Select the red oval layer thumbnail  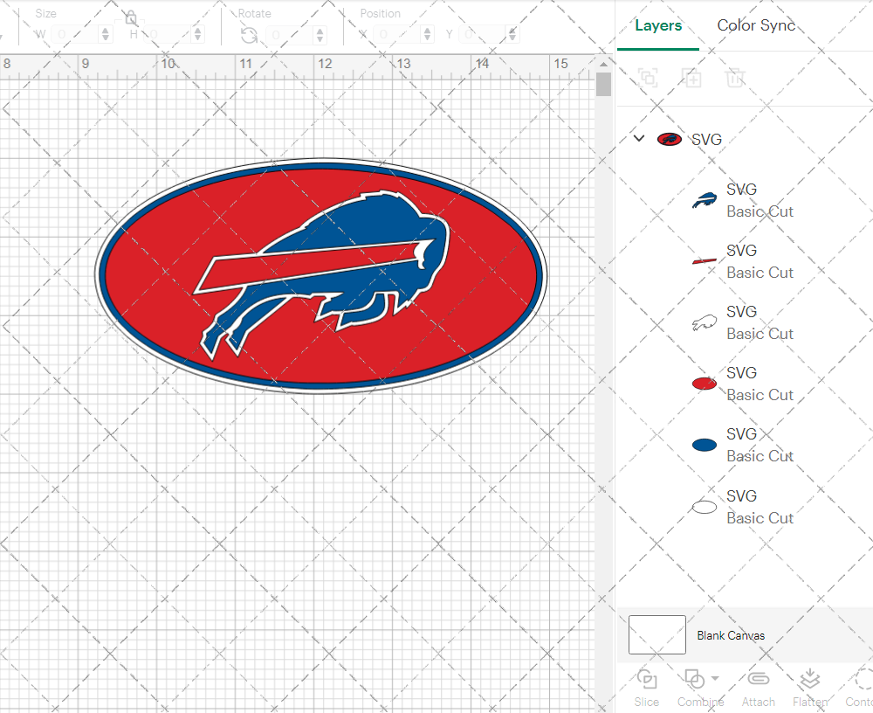pos(705,384)
